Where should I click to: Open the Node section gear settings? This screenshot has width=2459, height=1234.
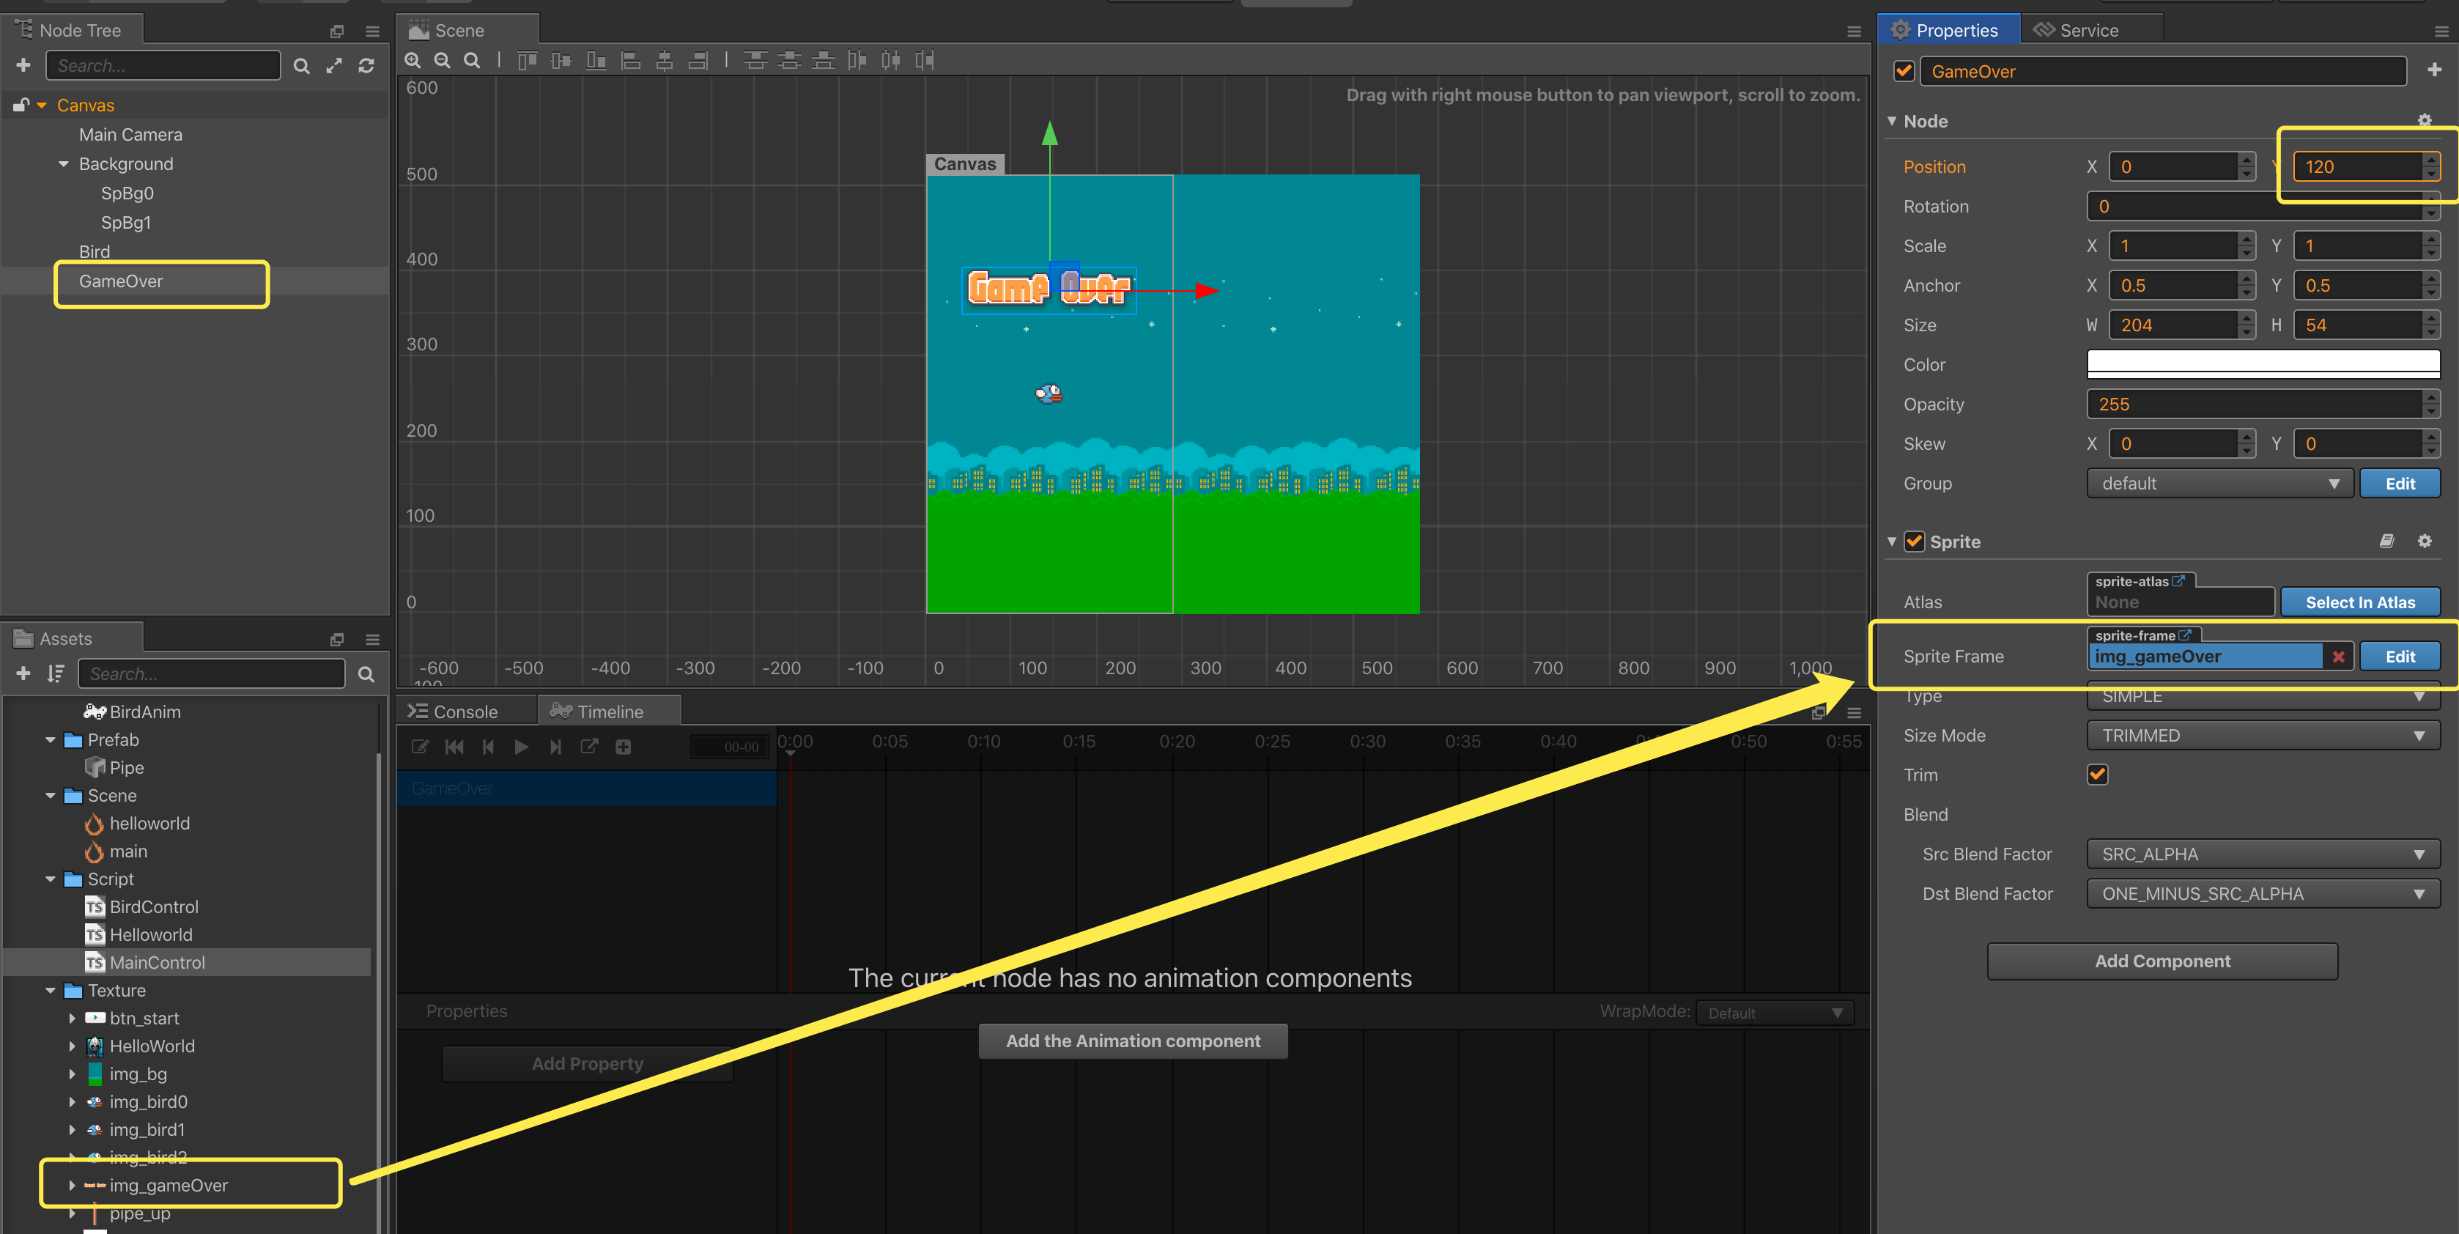pyautogui.click(x=2424, y=120)
